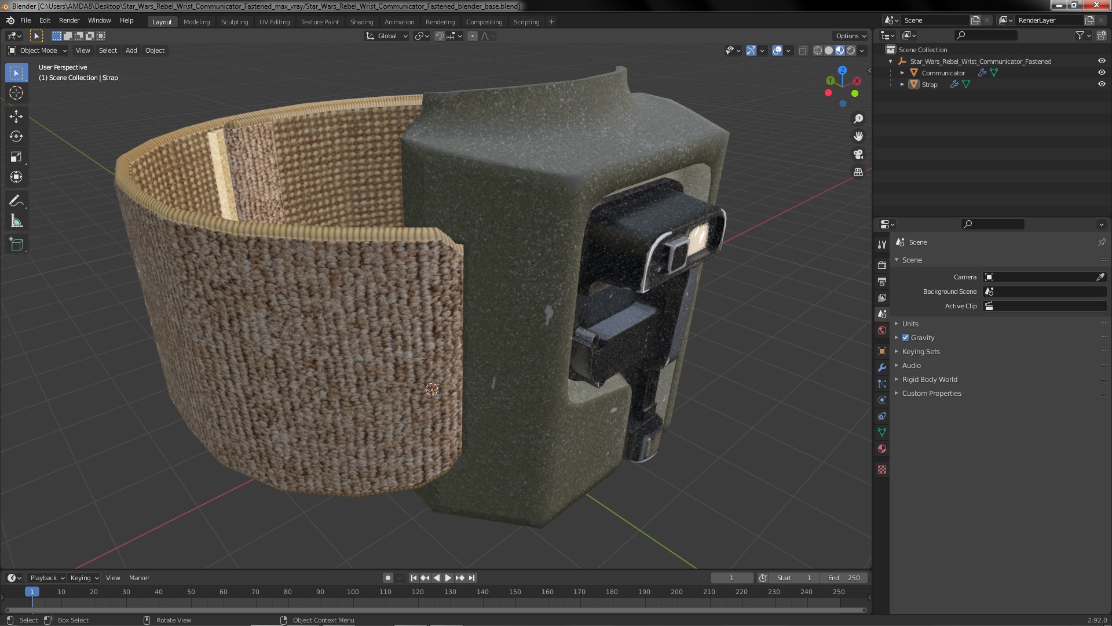Select the Select Box tool
Screen dimensions: 1112x626
[16, 73]
